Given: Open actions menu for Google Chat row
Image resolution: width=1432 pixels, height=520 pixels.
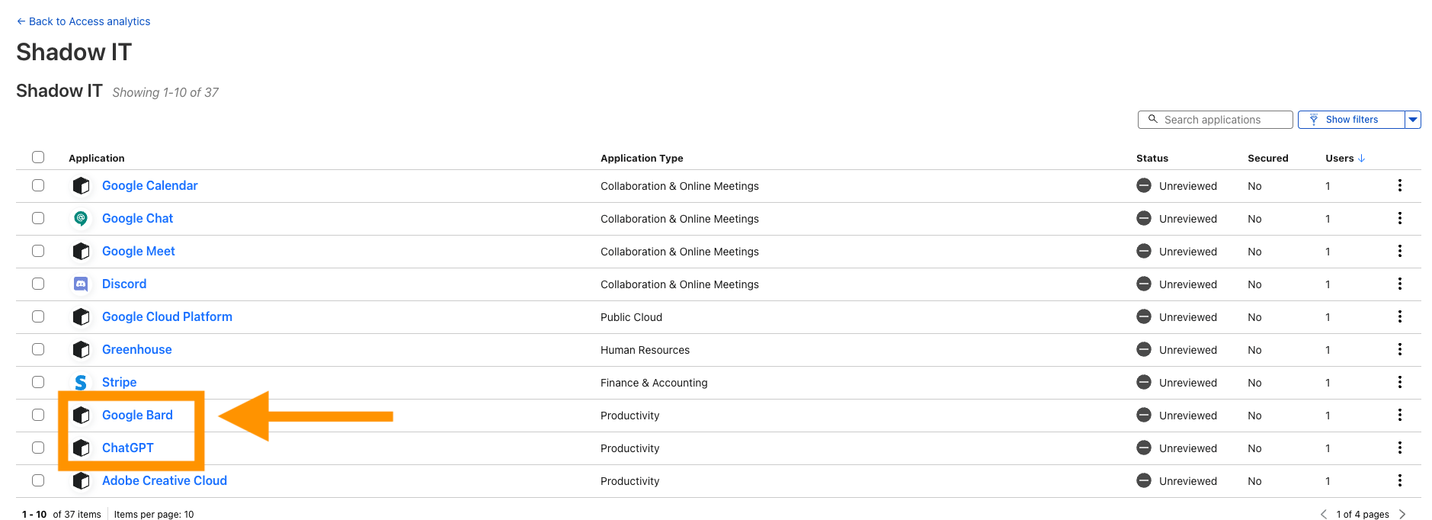Looking at the screenshot, I should pos(1399,218).
